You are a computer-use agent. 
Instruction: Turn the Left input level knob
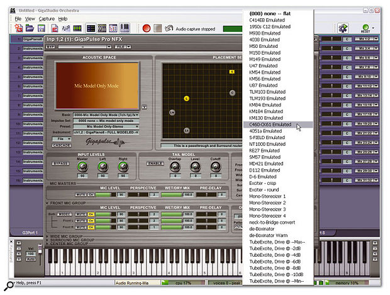(x=103, y=167)
